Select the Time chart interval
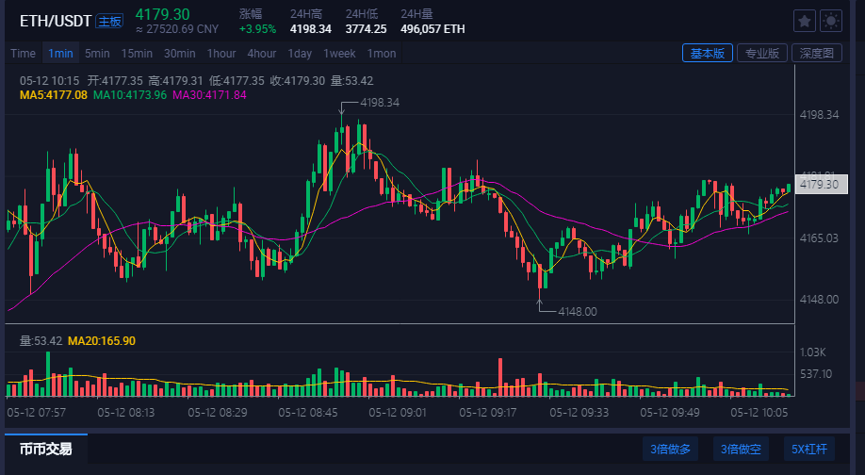 (x=24, y=54)
